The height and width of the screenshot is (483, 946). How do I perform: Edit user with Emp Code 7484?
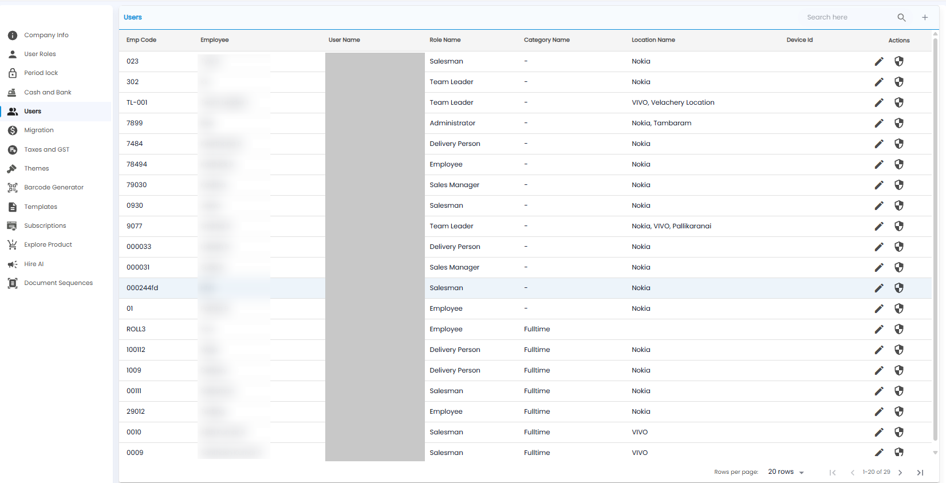coord(879,144)
